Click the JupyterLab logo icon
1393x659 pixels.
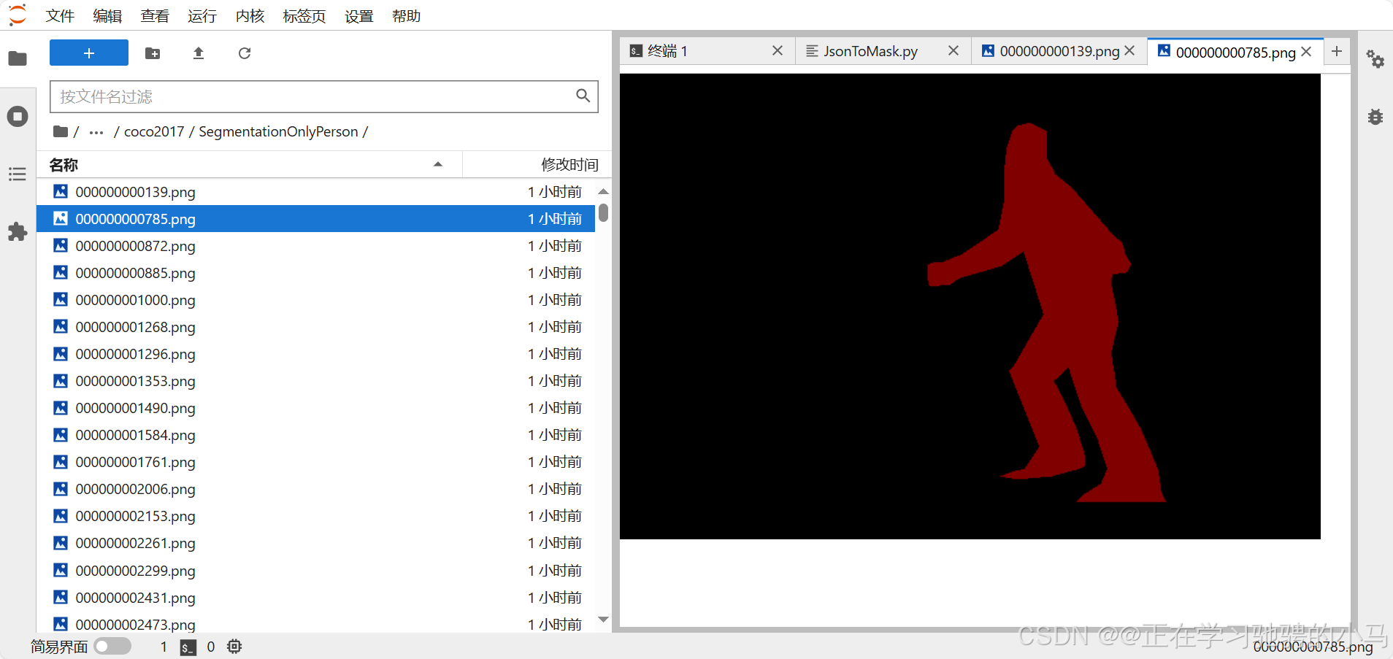tap(18, 15)
